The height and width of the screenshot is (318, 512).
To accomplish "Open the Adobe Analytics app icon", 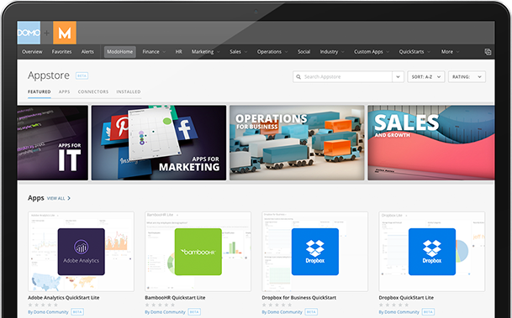I will (x=82, y=252).
